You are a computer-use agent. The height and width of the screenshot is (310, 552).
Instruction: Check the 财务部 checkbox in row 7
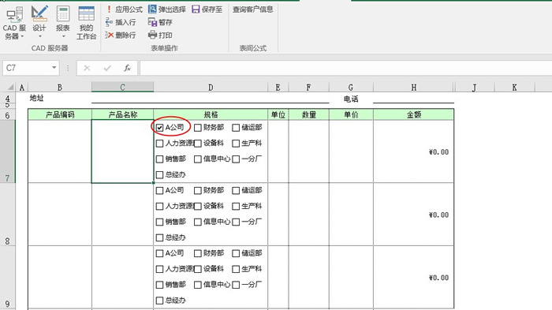[x=198, y=128]
